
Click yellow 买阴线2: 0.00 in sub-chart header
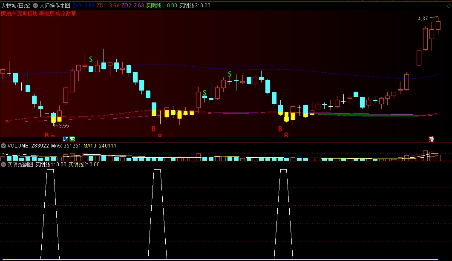tap(84, 165)
